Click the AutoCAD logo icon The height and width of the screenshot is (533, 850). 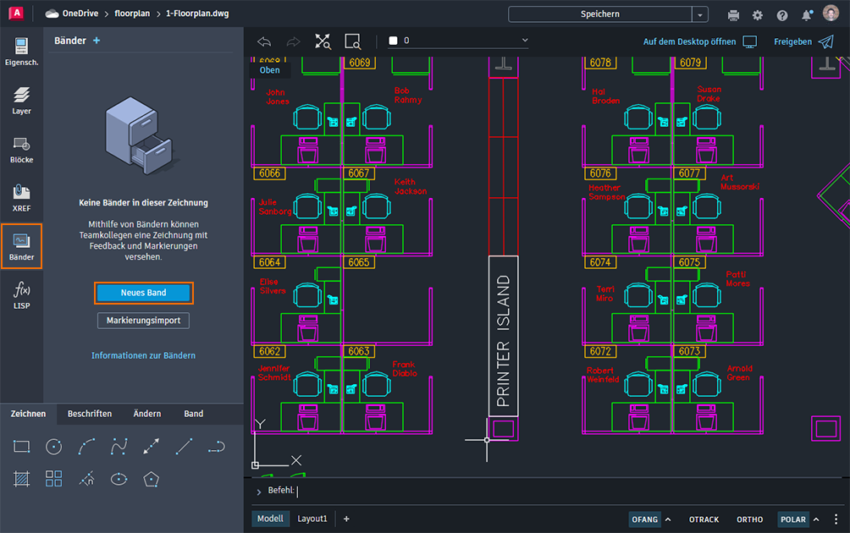(16, 14)
